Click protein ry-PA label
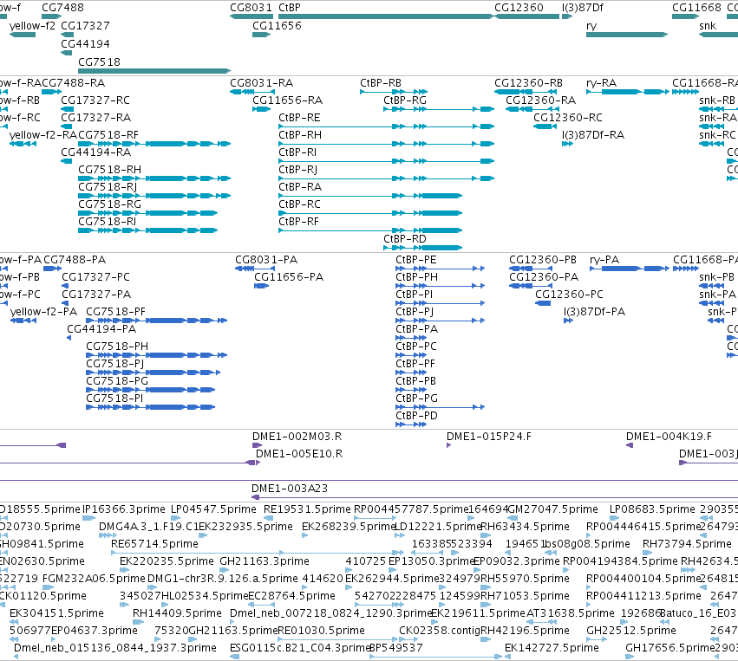This screenshot has height=661, width=738. click(604, 260)
